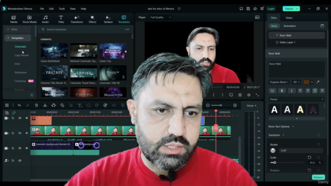Screen dimensions: 331x186
Task: Click the fullscreen expand icon in player
Action: [x=257, y=95]
